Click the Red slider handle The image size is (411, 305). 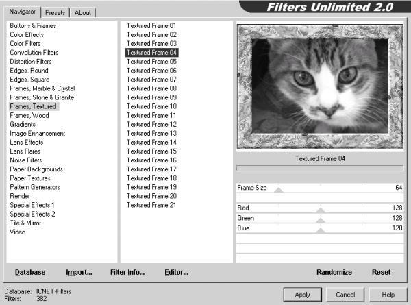[321, 210]
